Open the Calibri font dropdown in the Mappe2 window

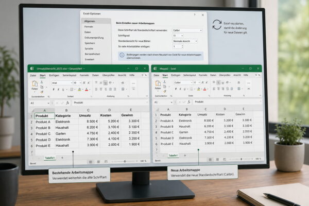point(183,82)
